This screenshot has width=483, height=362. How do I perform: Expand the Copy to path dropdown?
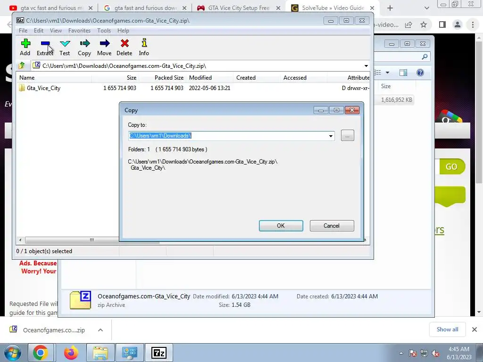click(331, 136)
